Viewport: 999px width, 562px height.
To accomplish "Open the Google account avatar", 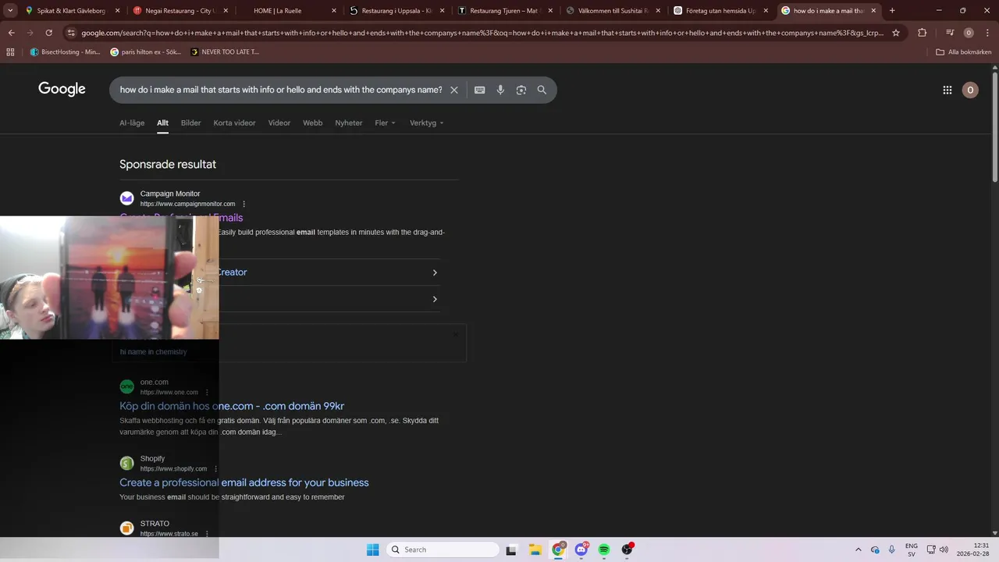I will click(x=970, y=90).
